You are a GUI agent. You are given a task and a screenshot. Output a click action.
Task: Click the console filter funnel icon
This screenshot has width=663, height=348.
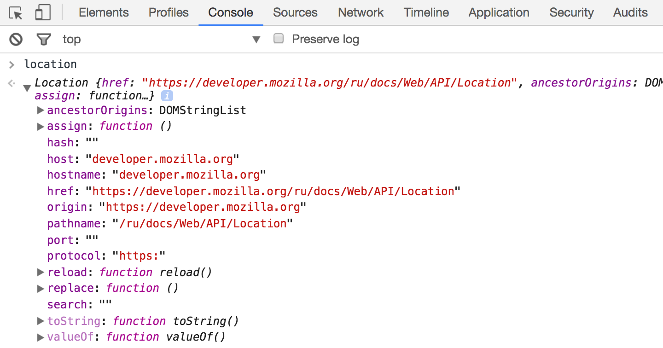[x=44, y=40]
